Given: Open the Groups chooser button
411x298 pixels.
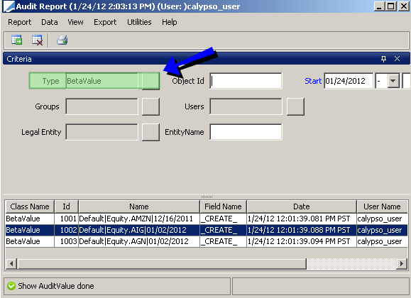Looking at the screenshot, I should (x=150, y=106).
